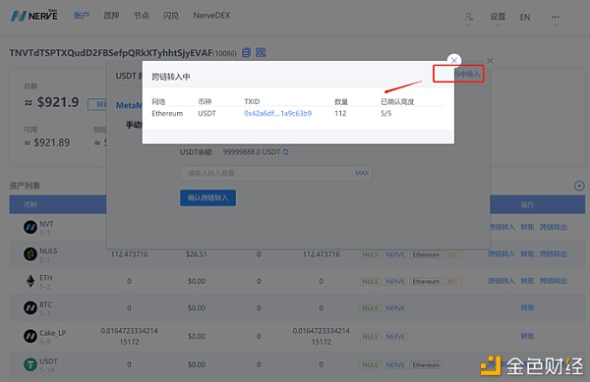Click the NULS token icon
Image resolution: width=590 pixels, height=382 pixels.
[30, 254]
